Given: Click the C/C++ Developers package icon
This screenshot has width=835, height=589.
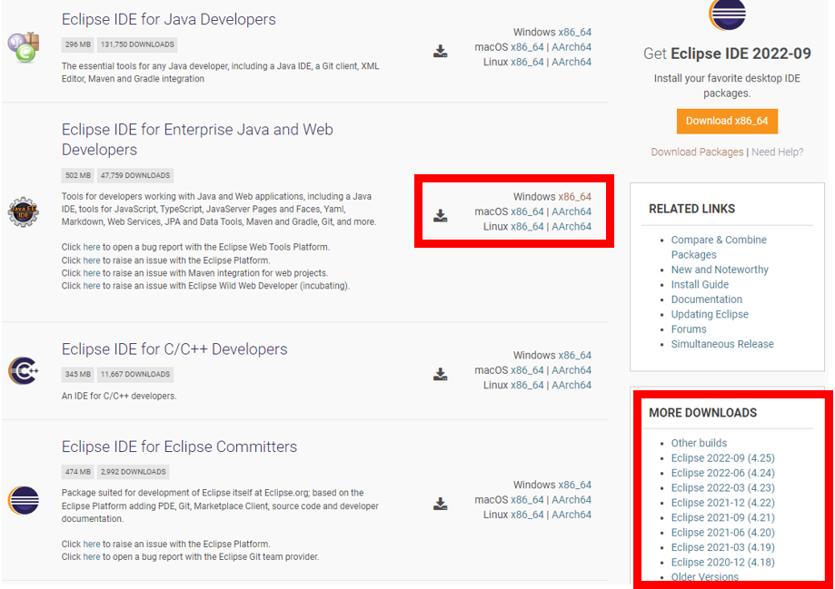Looking at the screenshot, I should click(x=23, y=371).
